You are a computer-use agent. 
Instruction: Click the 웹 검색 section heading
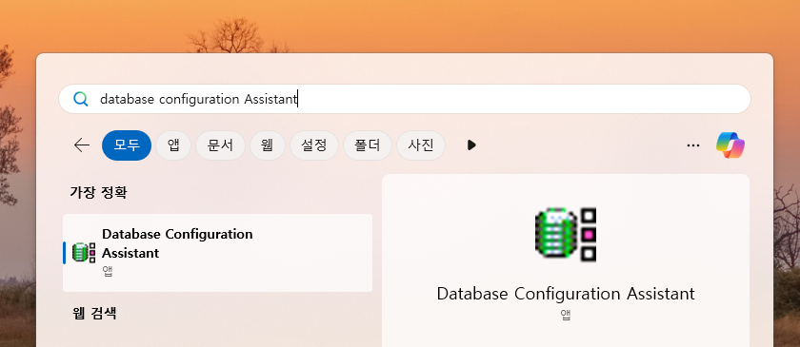pyautogui.click(x=94, y=313)
